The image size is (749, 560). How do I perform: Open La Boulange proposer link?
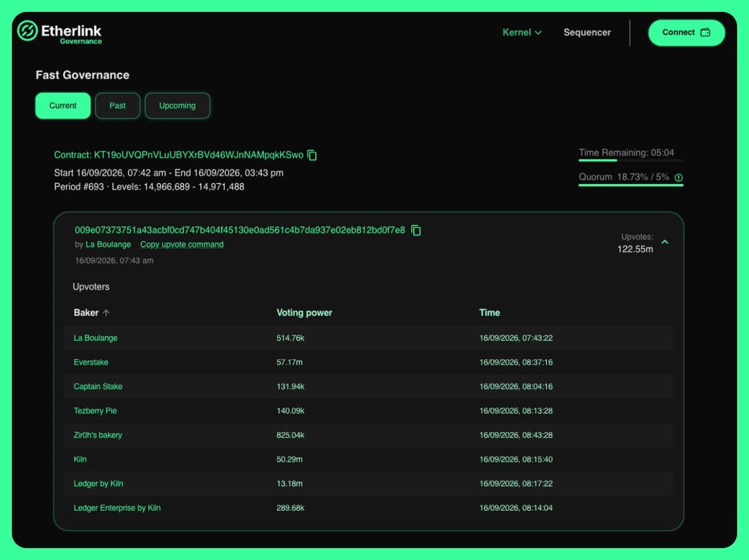point(109,244)
